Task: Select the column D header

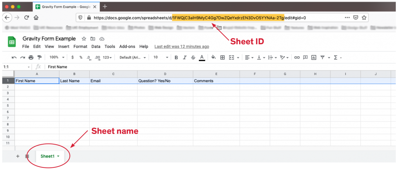Action: coord(165,74)
